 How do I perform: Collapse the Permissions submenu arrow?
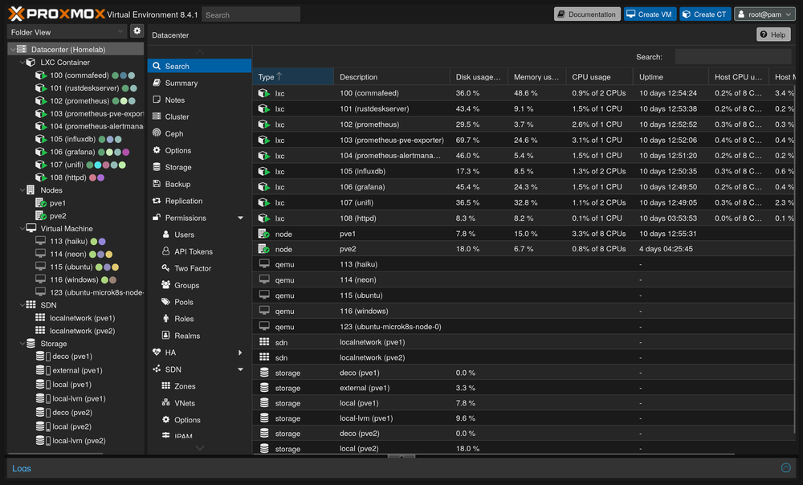click(240, 218)
